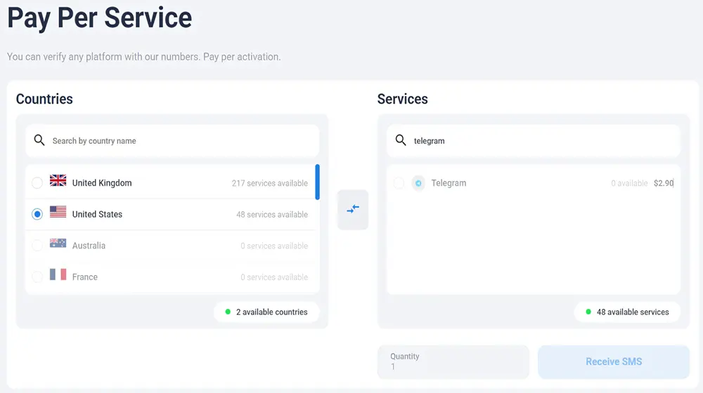Click the magnifier icon in services search
The height and width of the screenshot is (393, 703).
point(401,140)
